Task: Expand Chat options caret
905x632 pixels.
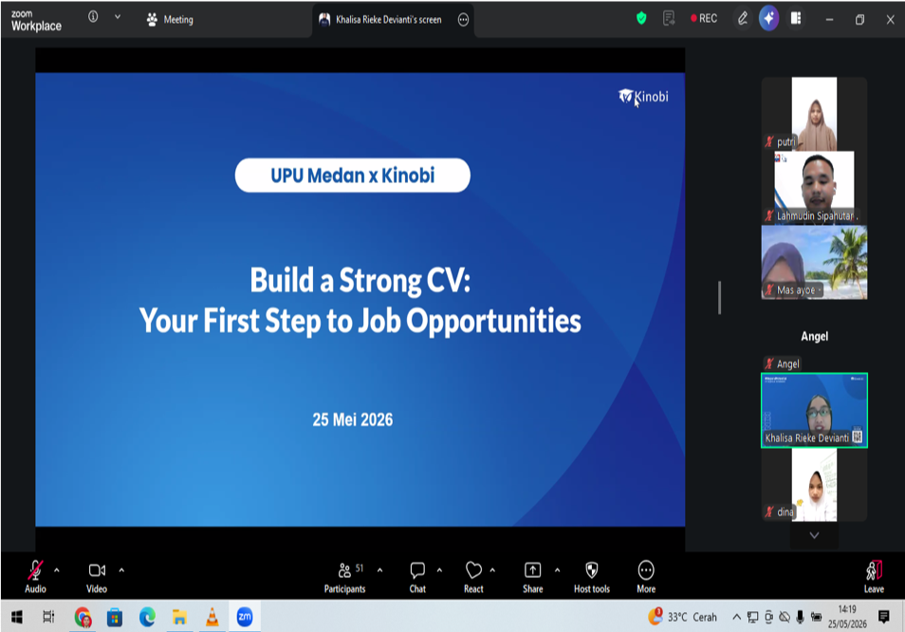Action: coord(439,570)
